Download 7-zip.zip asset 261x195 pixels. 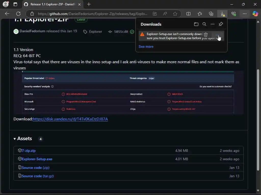(x=29, y=151)
